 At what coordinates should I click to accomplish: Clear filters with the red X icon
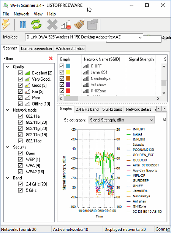[51, 58]
